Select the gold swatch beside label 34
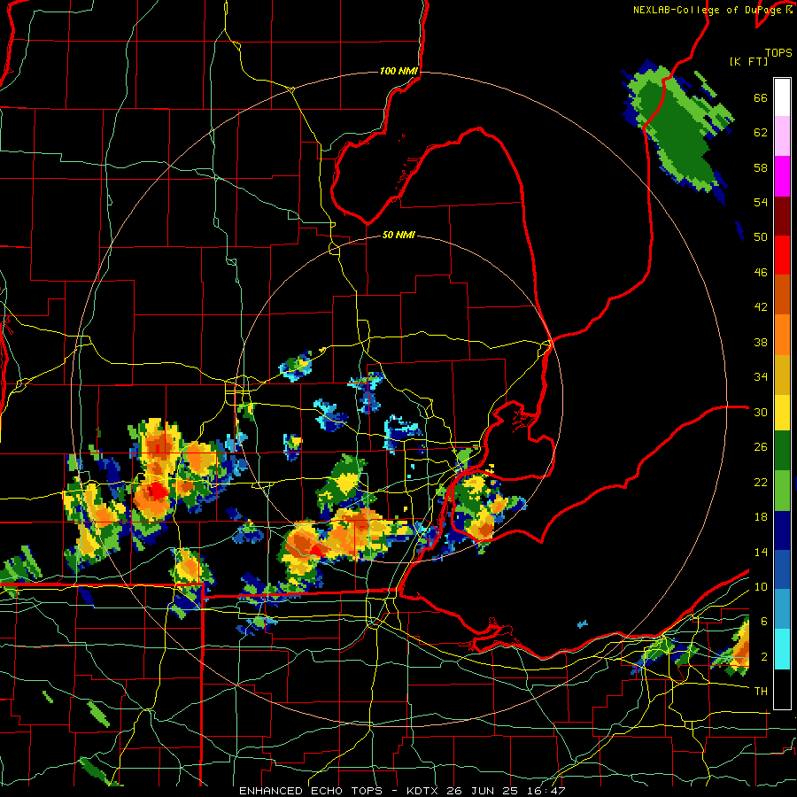The width and height of the screenshot is (797, 797). (x=782, y=375)
